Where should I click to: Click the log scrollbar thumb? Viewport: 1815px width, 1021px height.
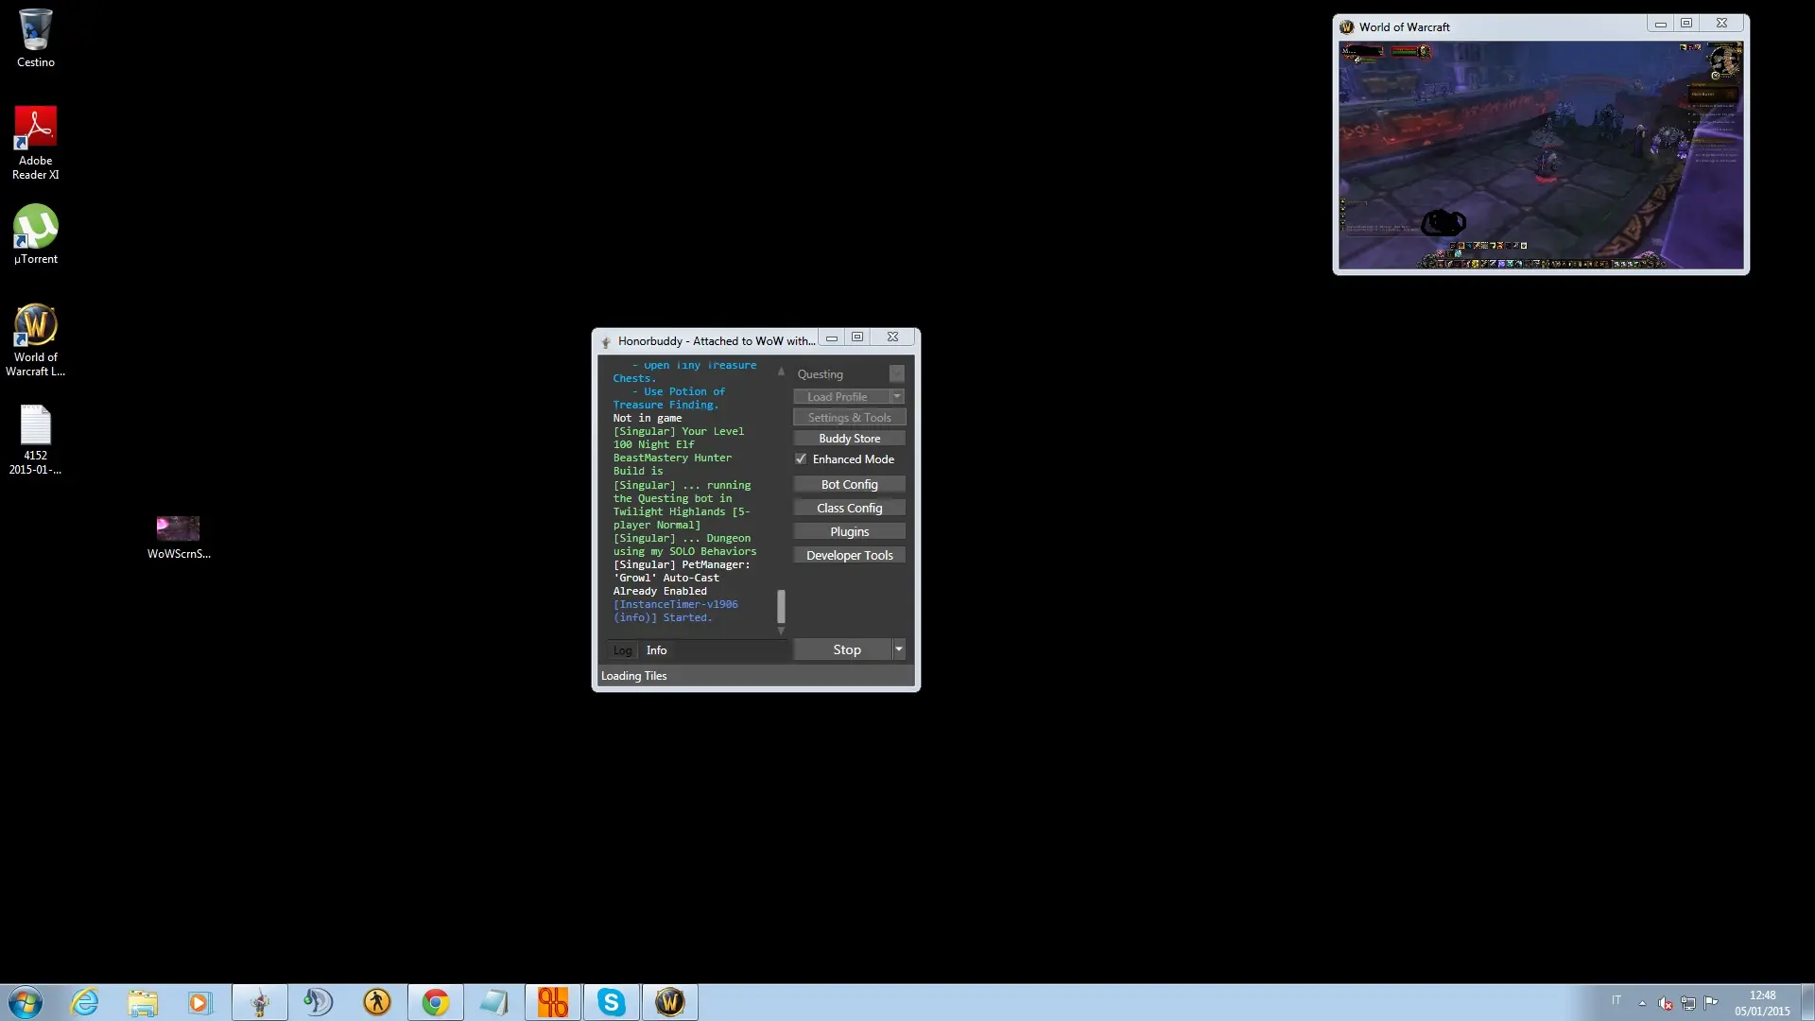click(x=781, y=606)
